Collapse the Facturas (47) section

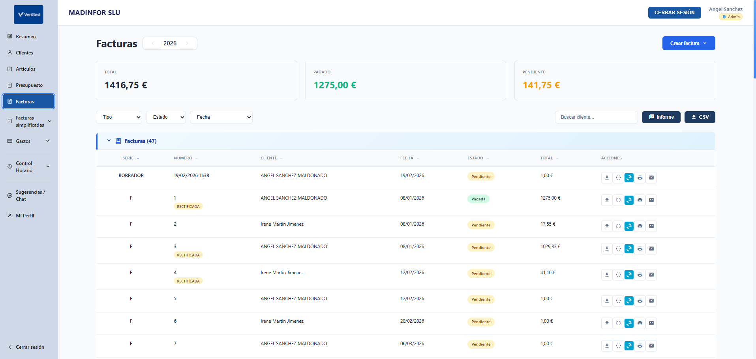[x=109, y=141]
